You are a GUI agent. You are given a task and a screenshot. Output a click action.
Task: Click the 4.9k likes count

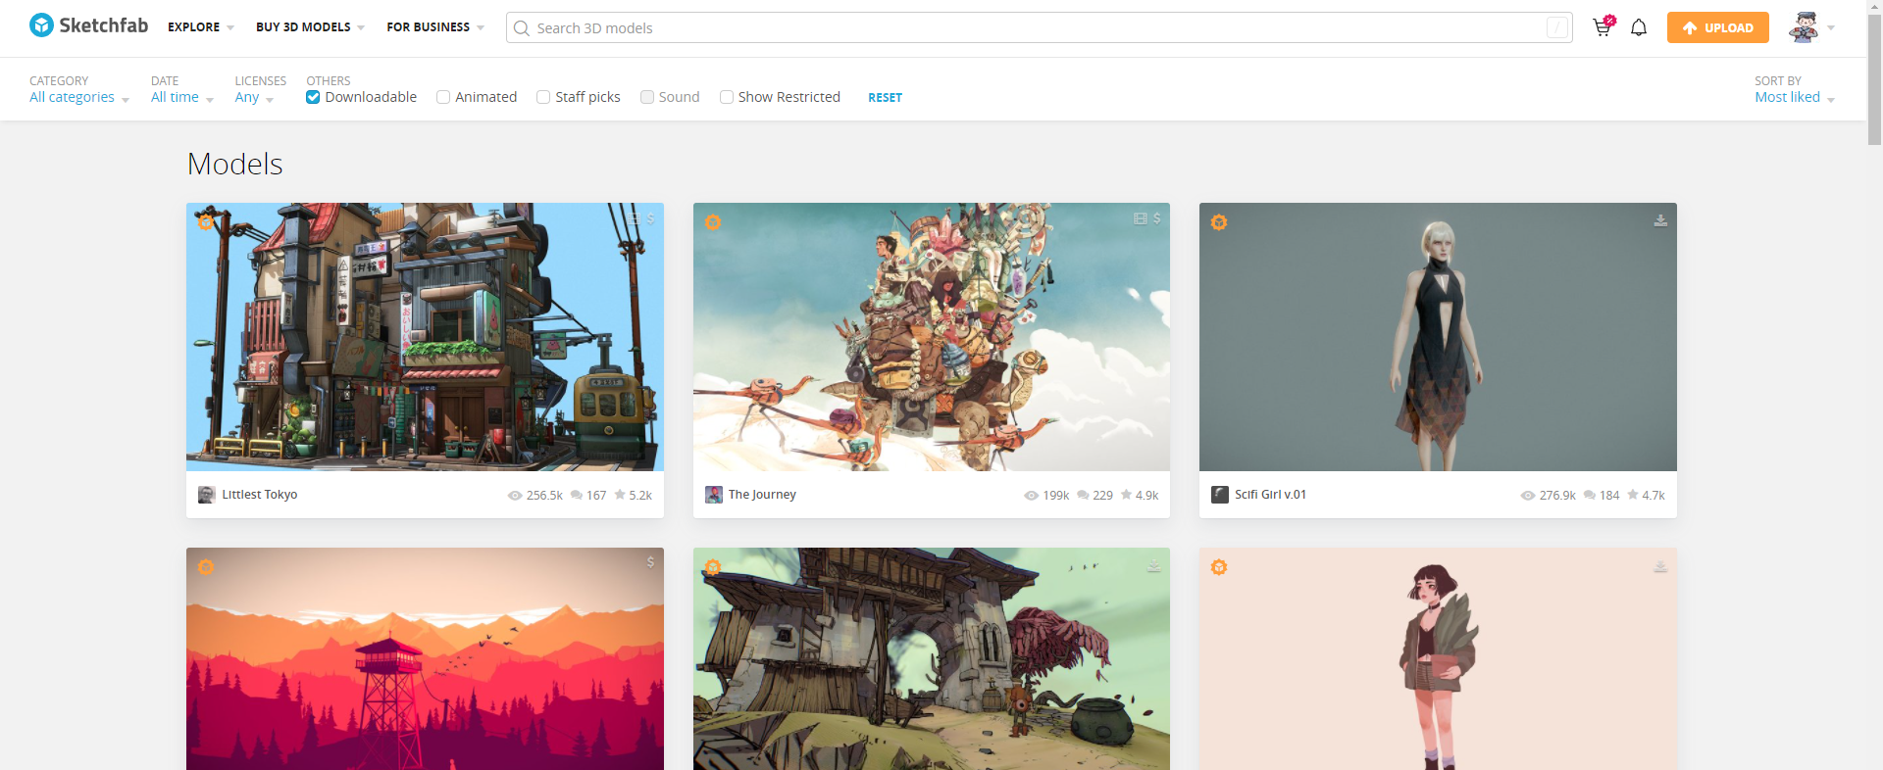(1146, 496)
